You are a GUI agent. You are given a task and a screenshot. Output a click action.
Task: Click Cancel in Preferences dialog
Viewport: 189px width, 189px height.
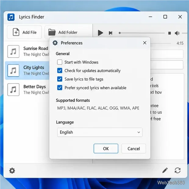pyautogui.click(x=134, y=148)
